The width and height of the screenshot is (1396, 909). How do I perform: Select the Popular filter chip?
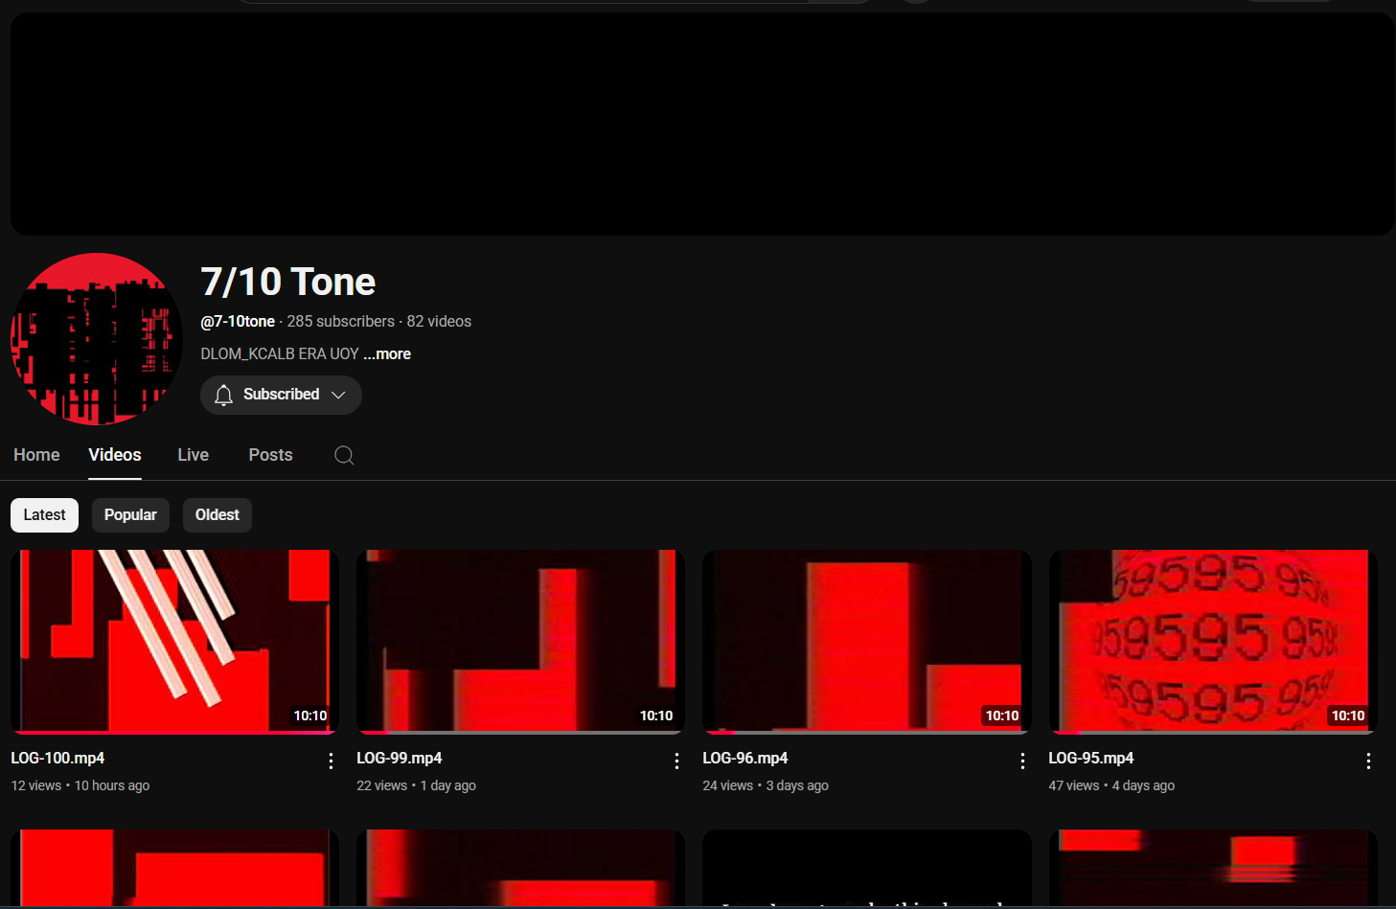click(130, 514)
